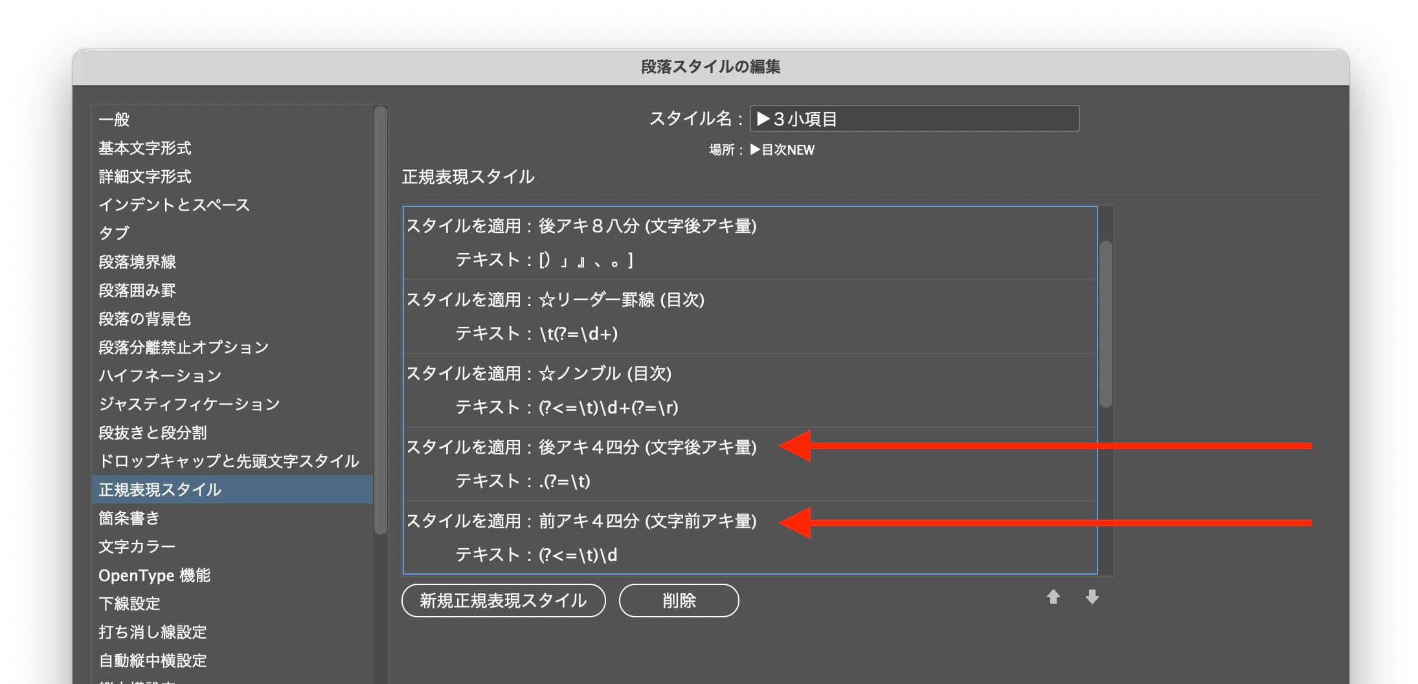
Task: Select the 箇条書き category
Action: (x=129, y=518)
